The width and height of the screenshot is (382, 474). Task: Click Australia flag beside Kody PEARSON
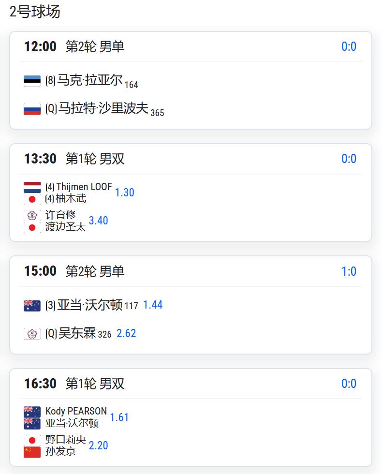coord(32,412)
